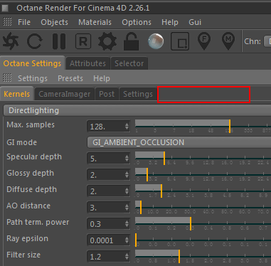Viewport: 271px width, 266px height.
Task: Click the Specular depth stepper arrows
Action: (x=127, y=159)
